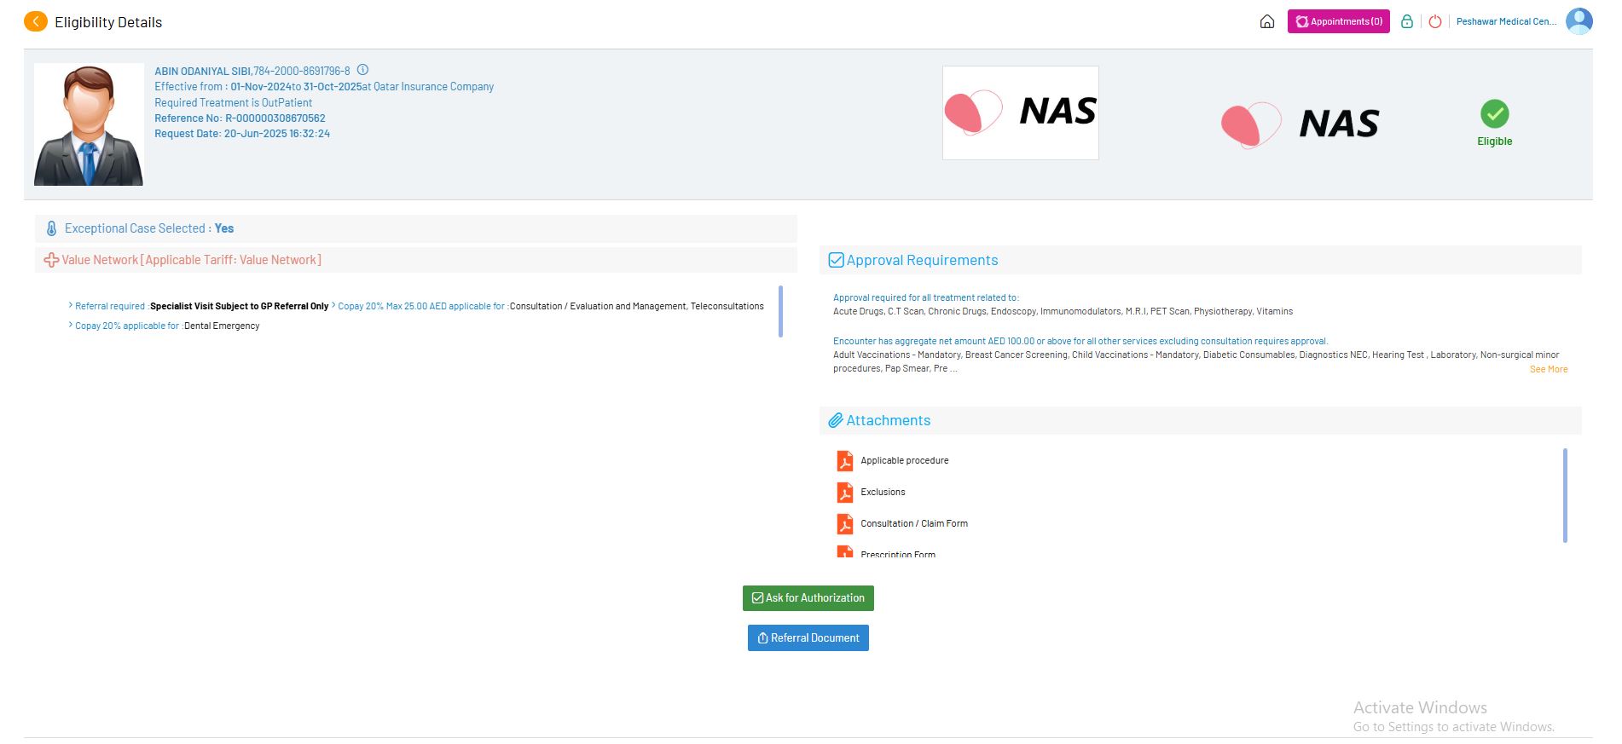Click Specialist Visit Subject to GP Referral Only
This screenshot has width=1622, height=744.
coord(239,306)
